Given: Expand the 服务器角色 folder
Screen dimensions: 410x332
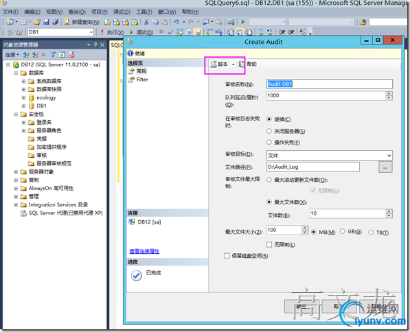Looking at the screenshot, I should click(x=23, y=130).
